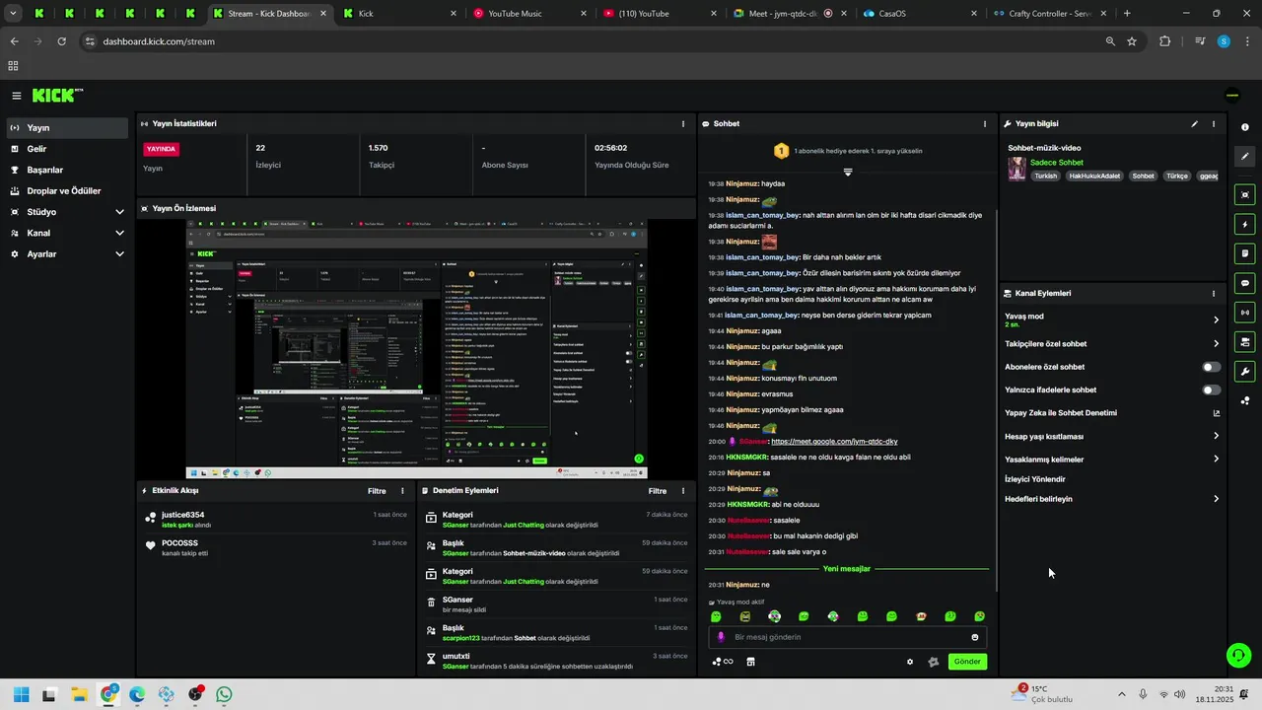Open Sohbet panel three-dot menu

point(984,124)
